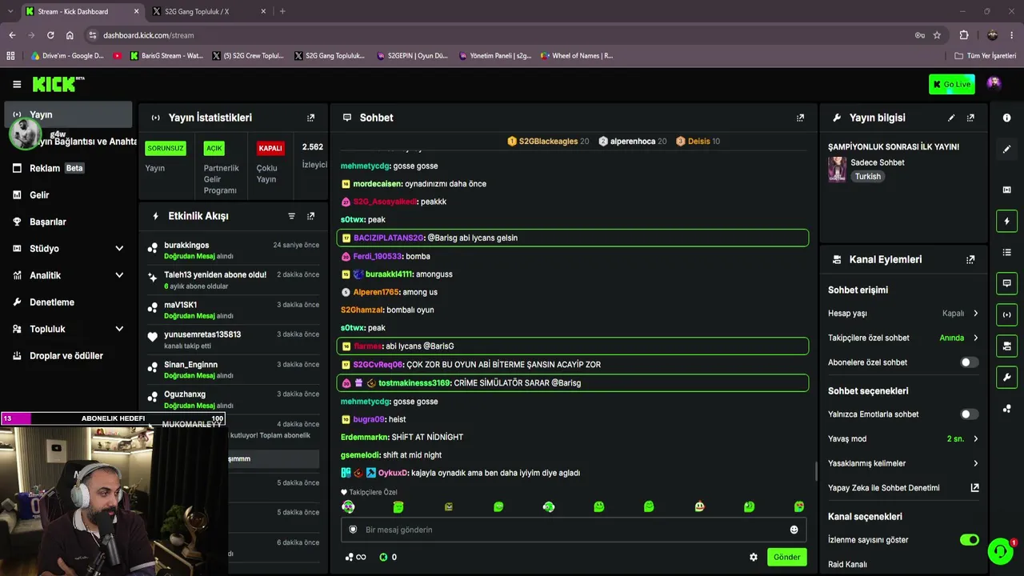Open Droplar ve ödüller in the sidebar
The width and height of the screenshot is (1024, 576).
tap(68, 356)
